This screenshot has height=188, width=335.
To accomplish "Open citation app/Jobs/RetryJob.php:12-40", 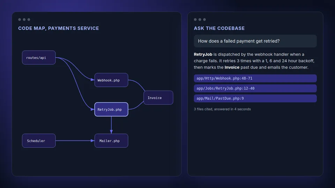I will point(255,88).
